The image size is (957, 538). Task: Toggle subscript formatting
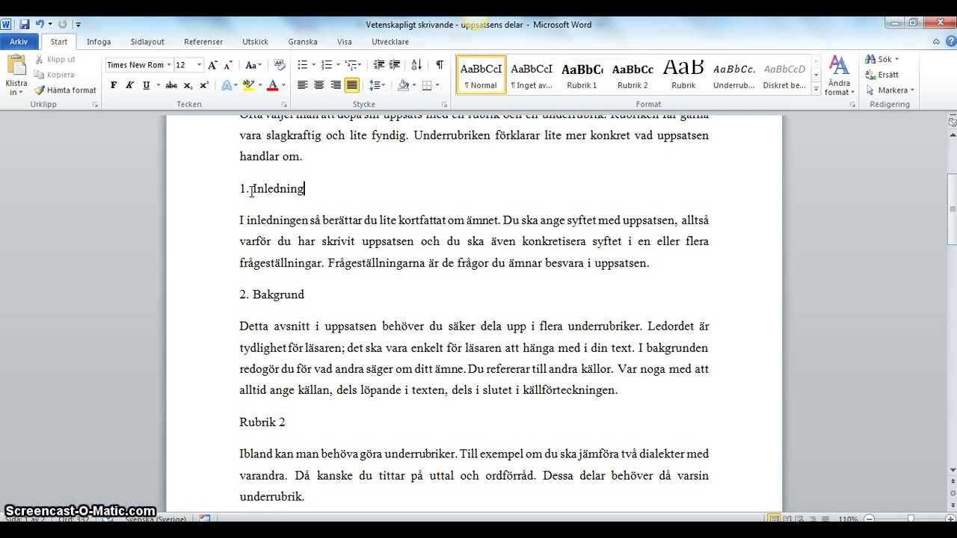[188, 85]
